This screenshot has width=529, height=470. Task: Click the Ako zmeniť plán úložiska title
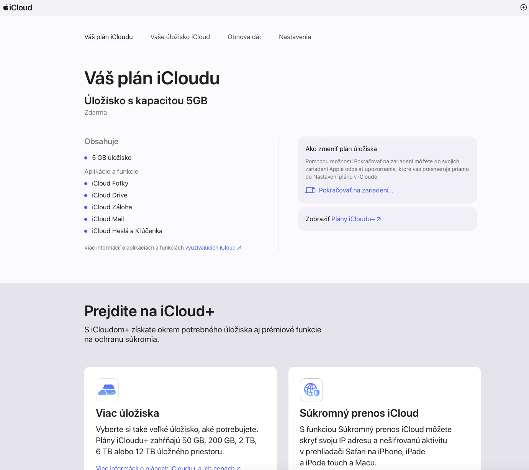click(x=341, y=149)
